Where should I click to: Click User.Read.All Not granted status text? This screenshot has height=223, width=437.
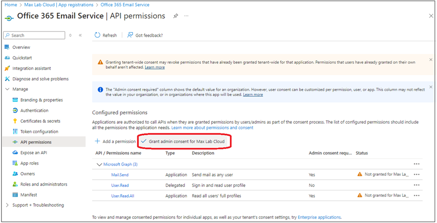point(387,196)
